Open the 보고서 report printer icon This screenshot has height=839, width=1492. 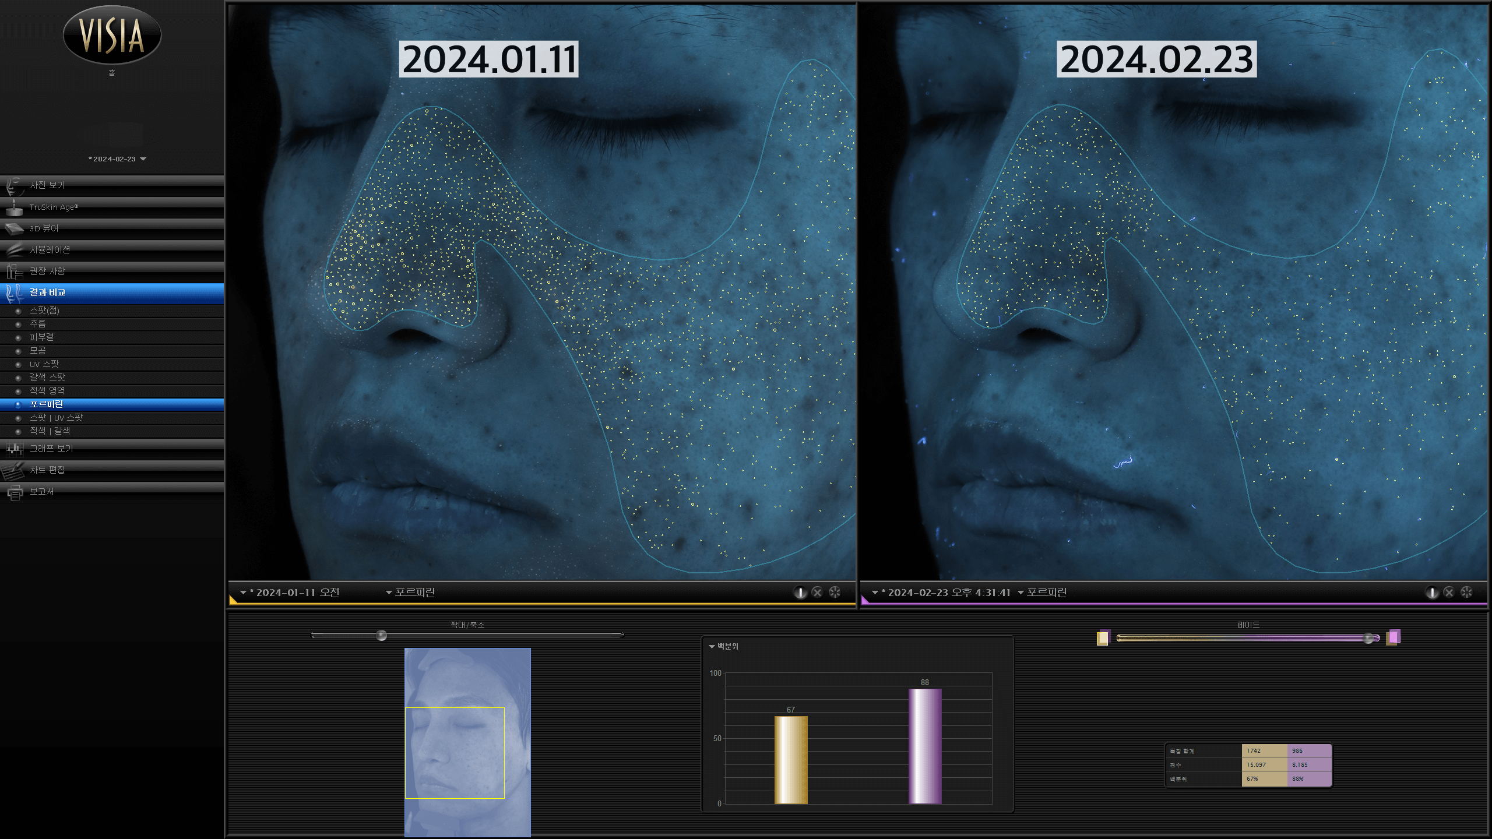(x=14, y=492)
